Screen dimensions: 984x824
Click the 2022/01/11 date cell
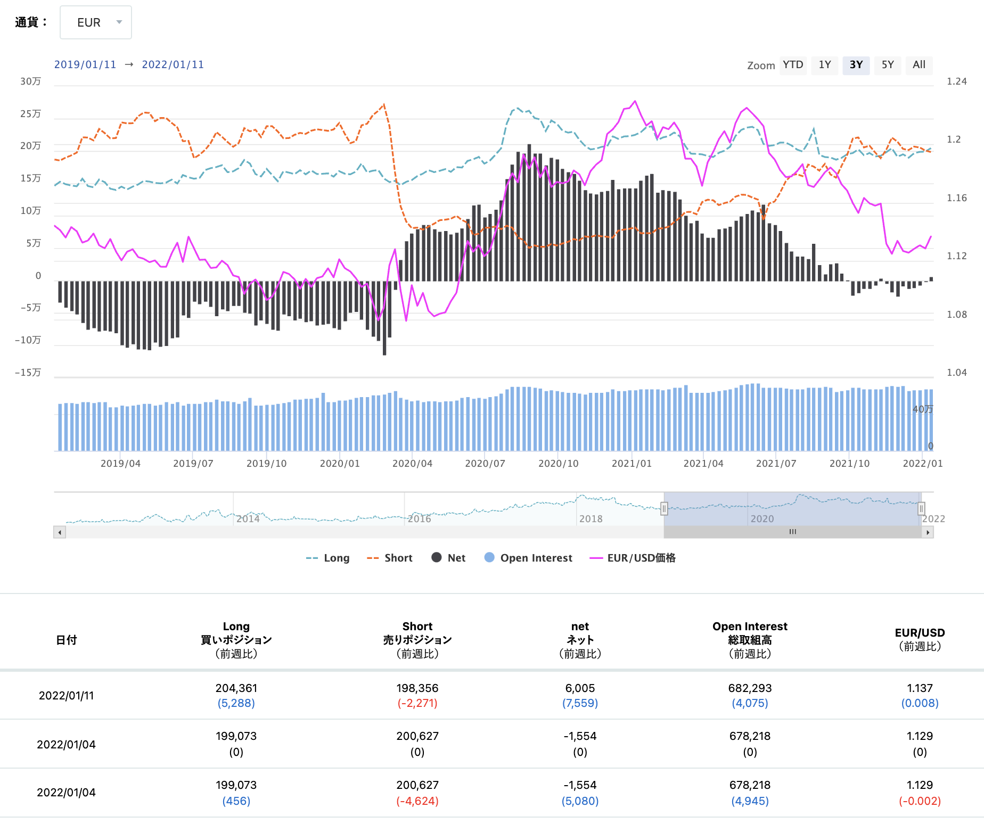point(67,696)
